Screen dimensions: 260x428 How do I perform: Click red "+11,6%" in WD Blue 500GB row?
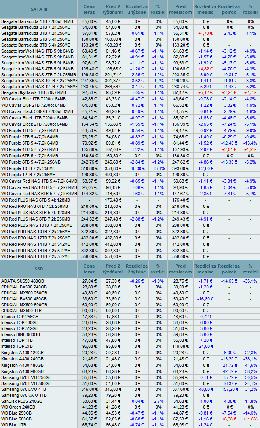click(251, 419)
